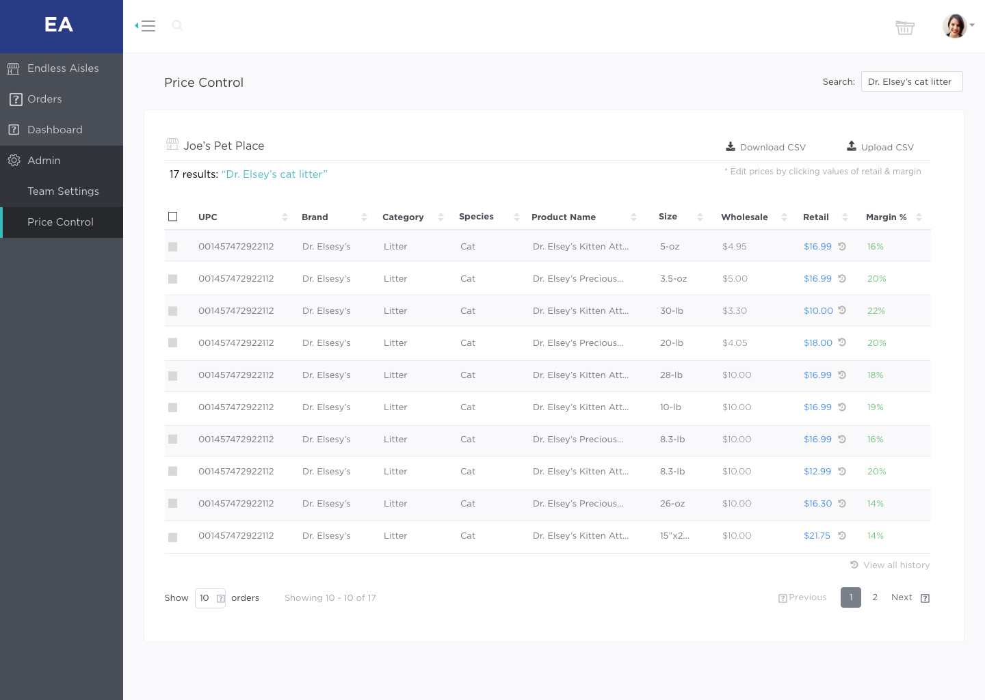The image size is (985, 700).
Task: Select the checkbox for the 30-lb row
Action: coord(173,311)
